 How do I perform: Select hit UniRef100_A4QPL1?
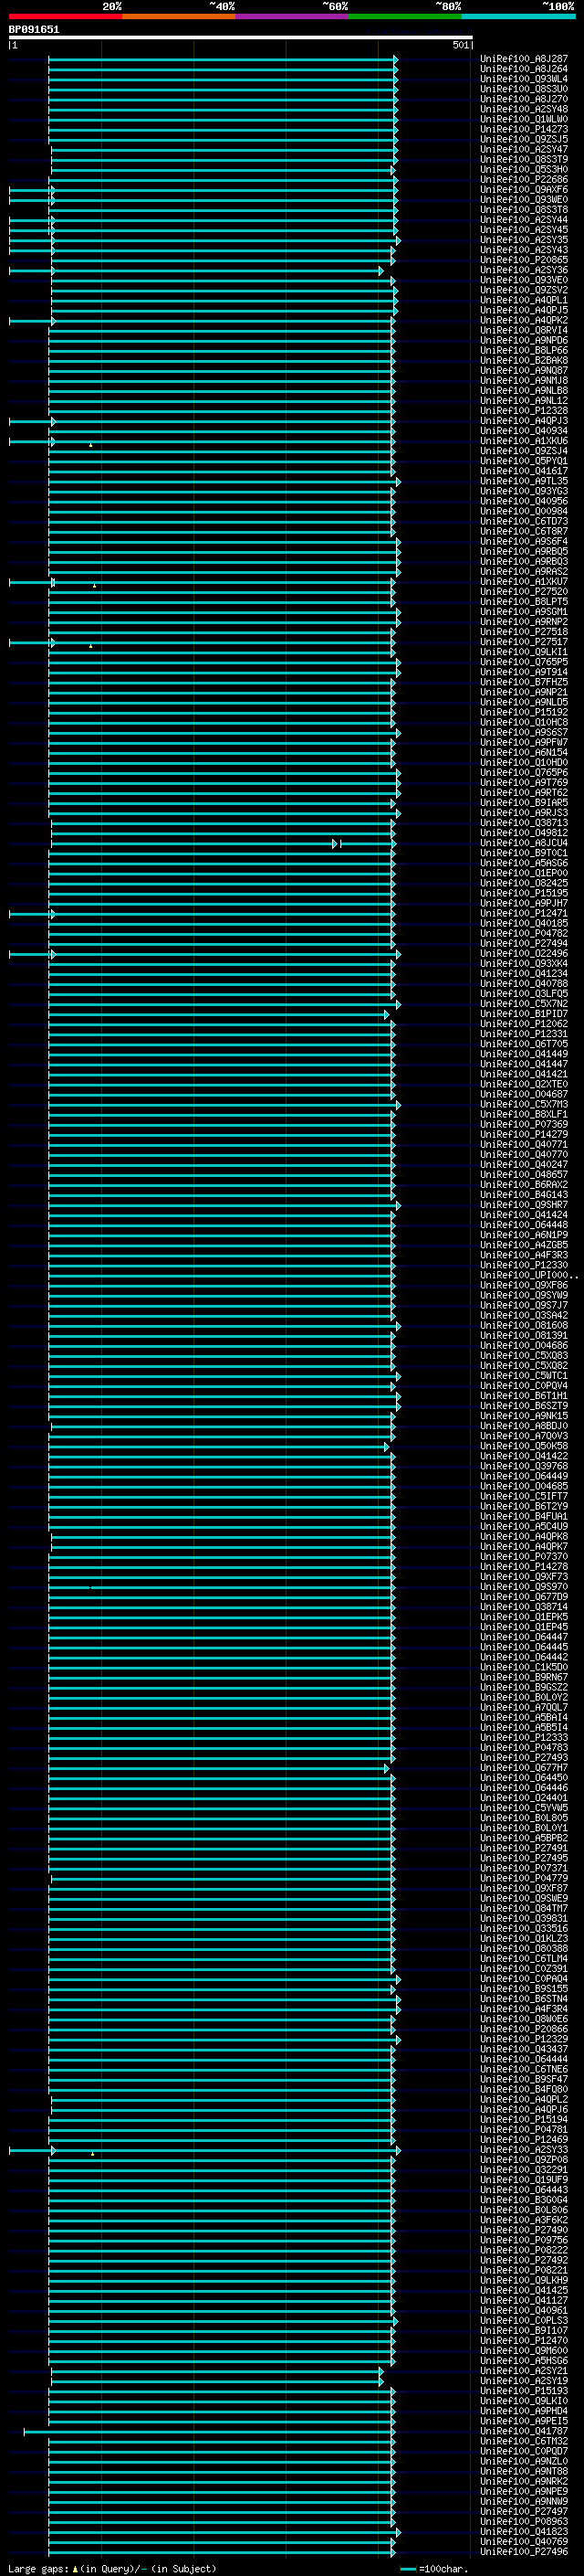[524, 300]
